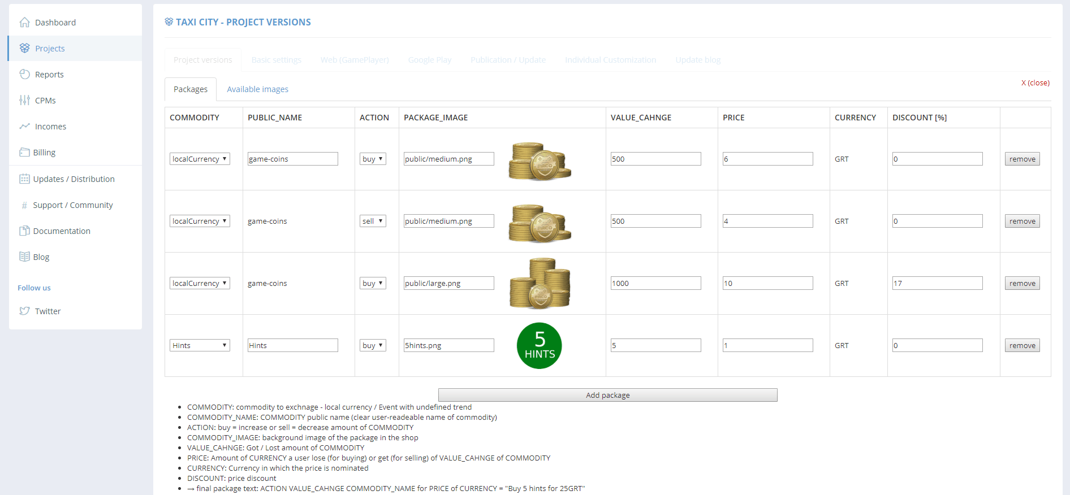Viewport: 1070px width, 495px height.
Task: Open the Basic settings tab
Action: tap(276, 60)
